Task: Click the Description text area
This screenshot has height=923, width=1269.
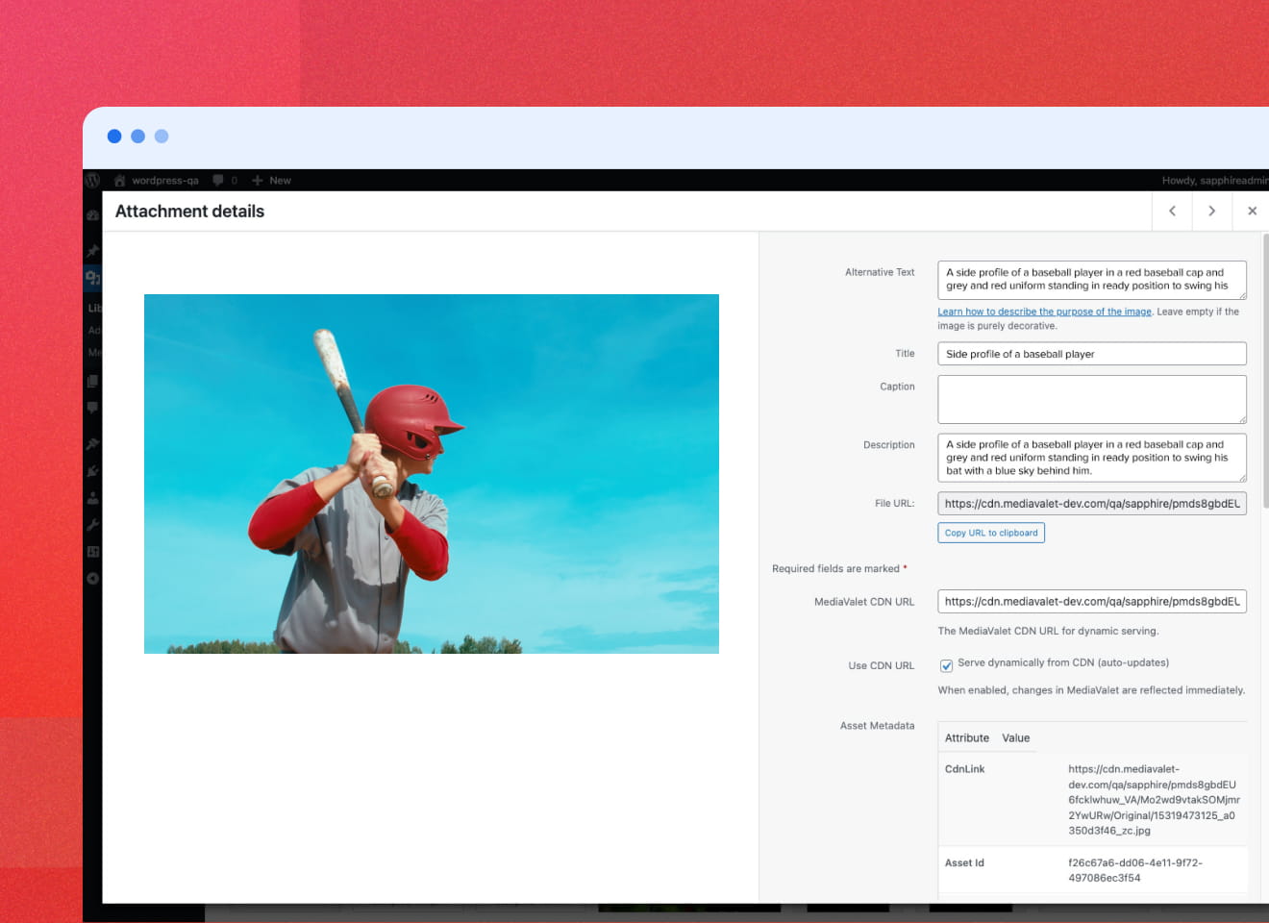Action: [1092, 458]
